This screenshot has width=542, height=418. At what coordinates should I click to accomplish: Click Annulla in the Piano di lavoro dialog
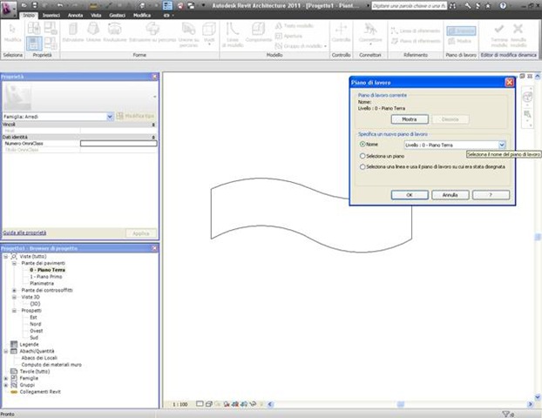coord(451,195)
